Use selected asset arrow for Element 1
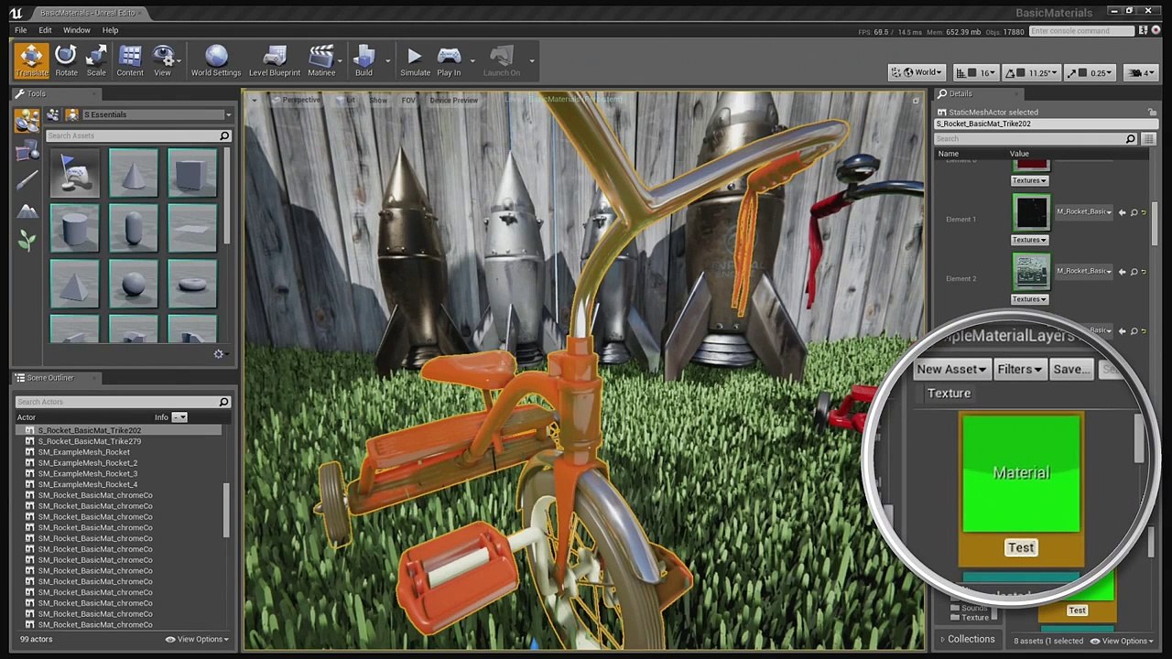 coord(1122,212)
